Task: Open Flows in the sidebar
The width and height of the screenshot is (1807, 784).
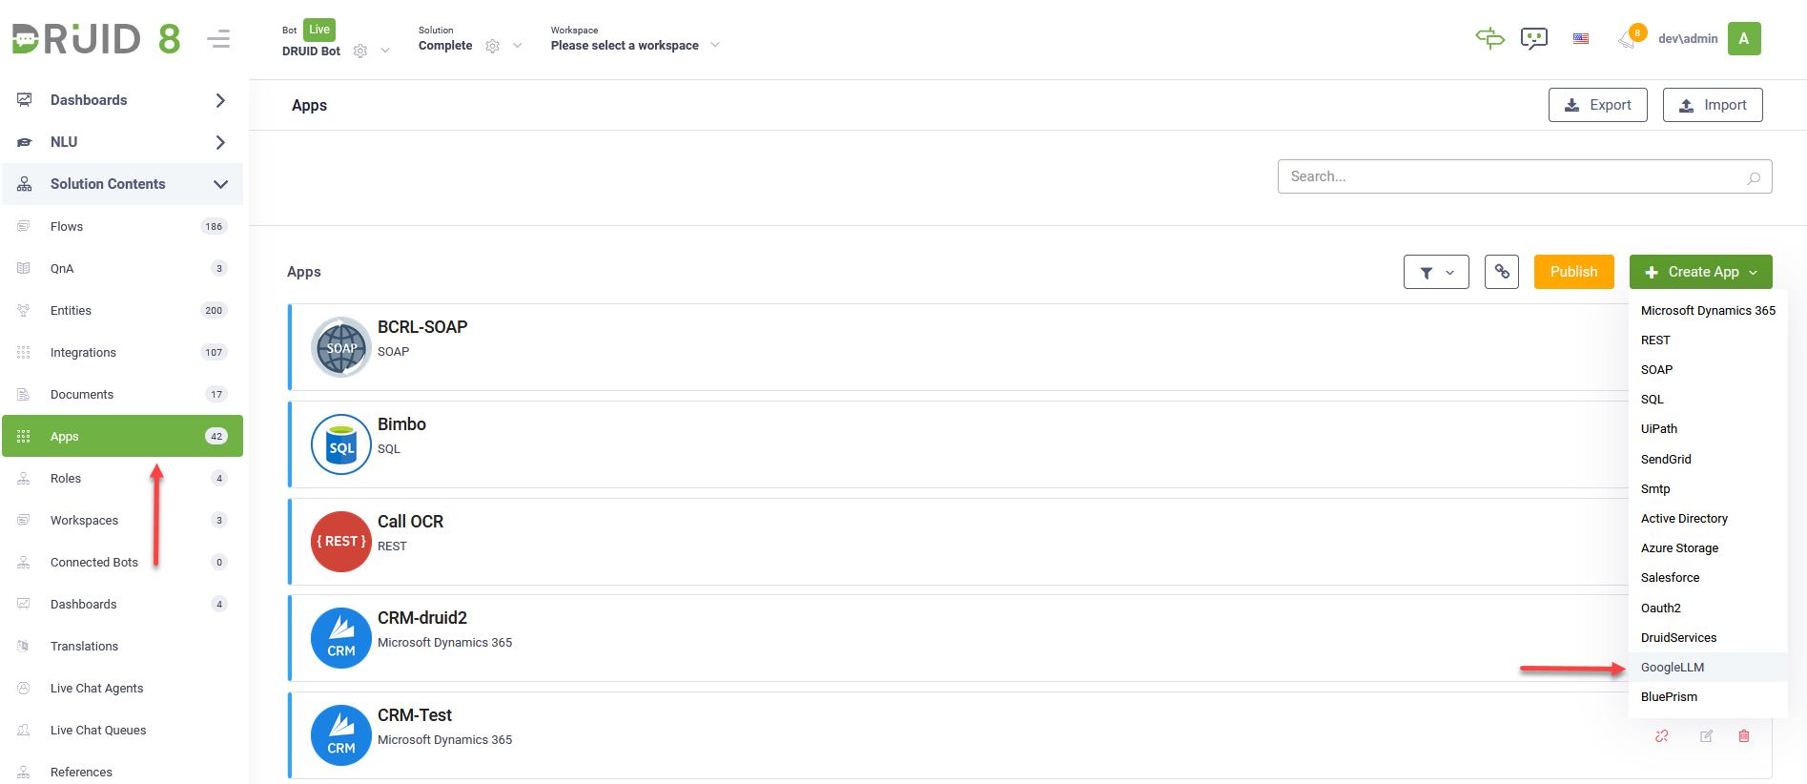Action: point(122,226)
